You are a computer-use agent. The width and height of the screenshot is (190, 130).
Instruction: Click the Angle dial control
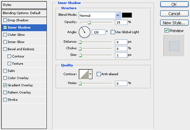tap(84, 32)
